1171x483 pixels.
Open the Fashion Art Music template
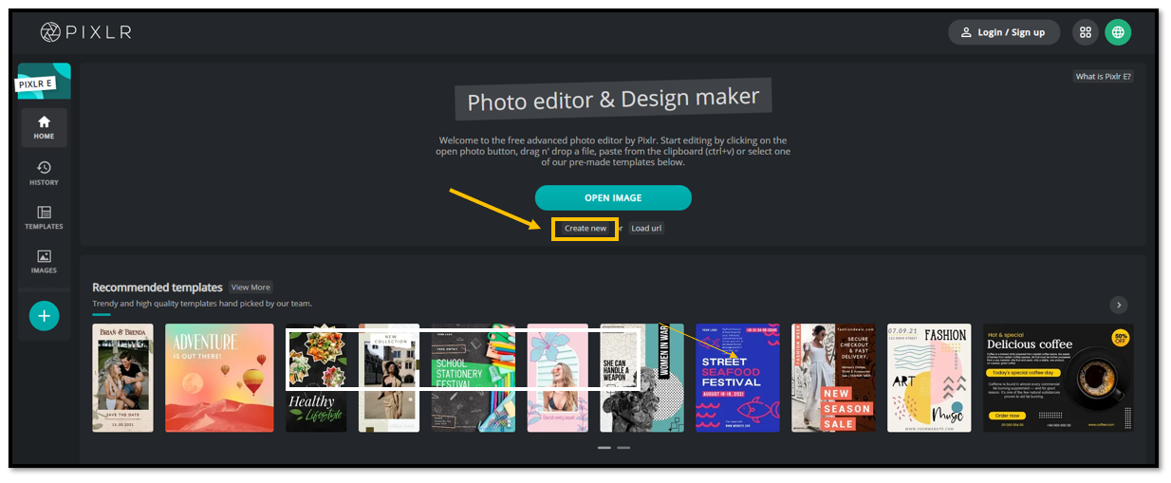pyautogui.click(x=929, y=378)
